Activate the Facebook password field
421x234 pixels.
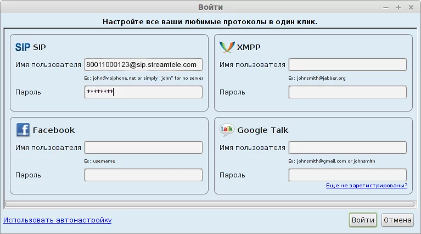click(x=143, y=175)
